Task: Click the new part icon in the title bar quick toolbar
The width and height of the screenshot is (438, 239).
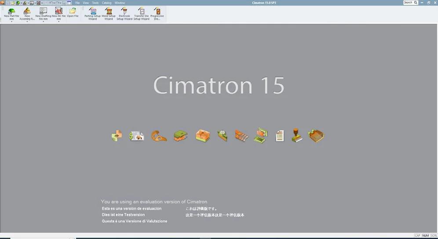Action: (18, 3)
